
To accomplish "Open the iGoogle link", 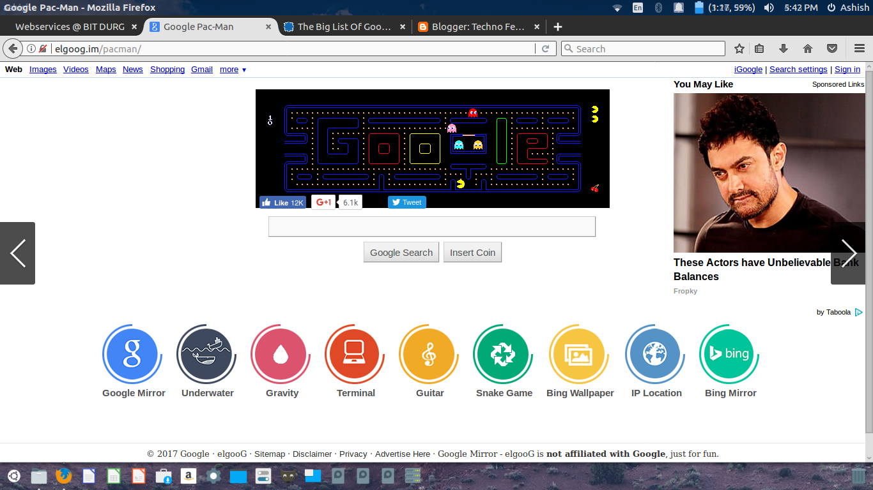I will (x=748, y=70).
